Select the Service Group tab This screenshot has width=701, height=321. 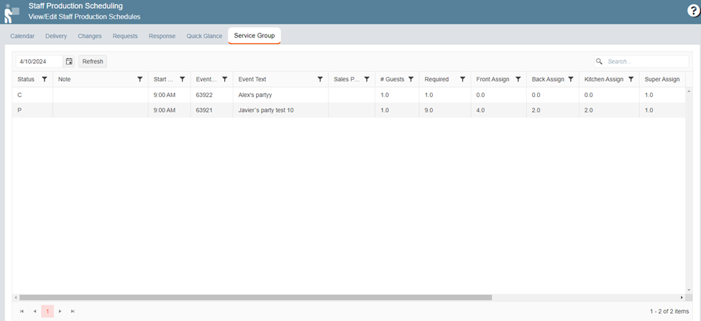pyautogui.click(x=255, y=36)
